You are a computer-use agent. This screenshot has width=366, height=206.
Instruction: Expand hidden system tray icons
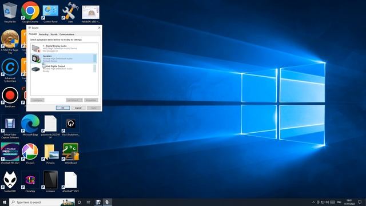tap(313, 202)
